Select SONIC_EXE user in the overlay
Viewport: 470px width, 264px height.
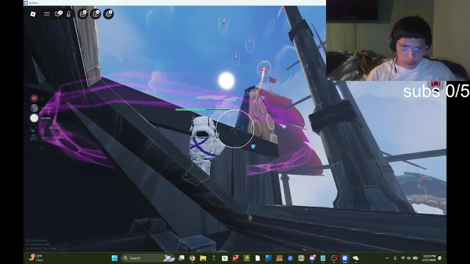coord(47,138)
